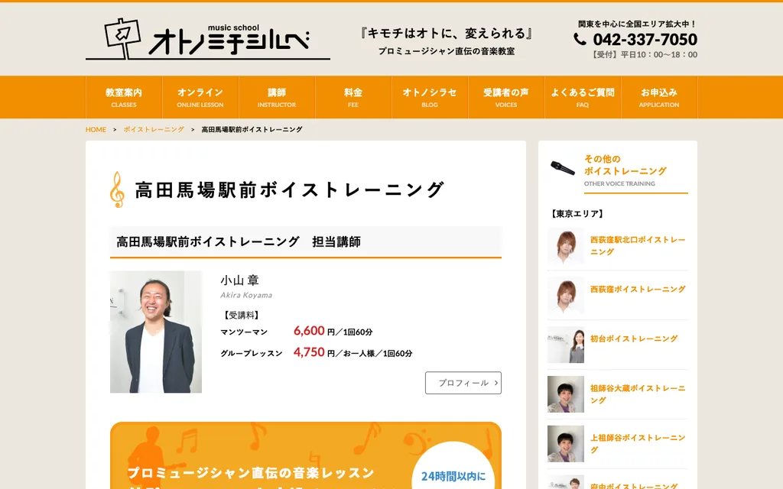783x489 pixels.
Task: Click the phone number 042-337-7050
Action: tap(645, 40)
